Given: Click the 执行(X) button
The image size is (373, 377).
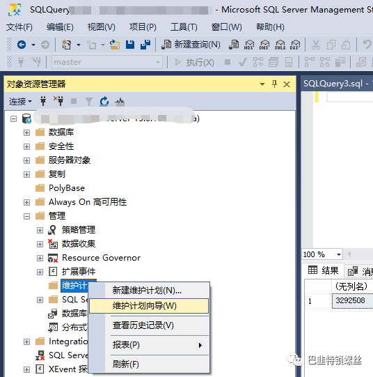Looking at the screenshot, I should point(194,63).
